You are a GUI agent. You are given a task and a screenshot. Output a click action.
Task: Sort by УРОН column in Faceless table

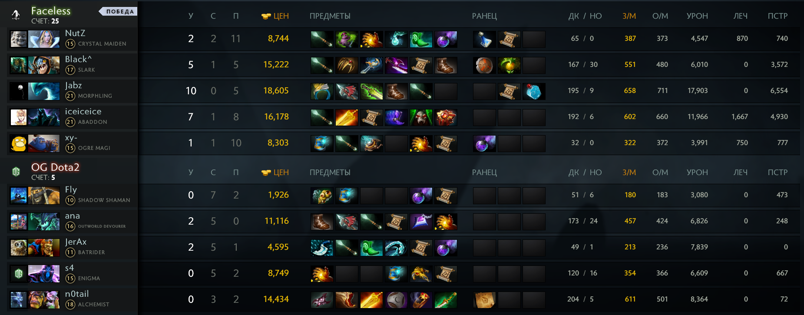point(697,16)
